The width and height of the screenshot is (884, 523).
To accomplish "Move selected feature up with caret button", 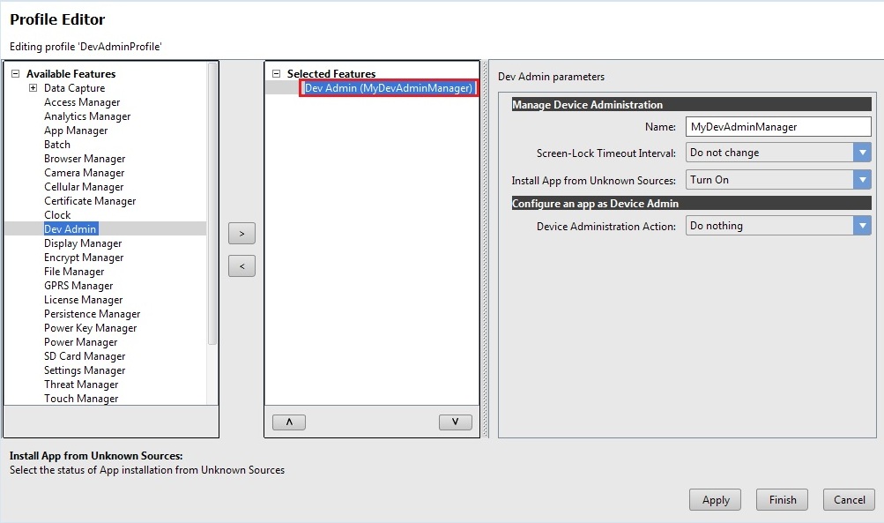I will (289, 422).
